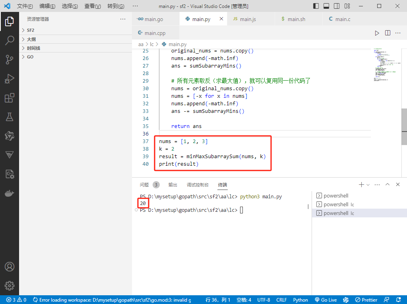Open the 输出 output panel tab
This screenshot has height=304, width=407.
[x=172, y=184]
